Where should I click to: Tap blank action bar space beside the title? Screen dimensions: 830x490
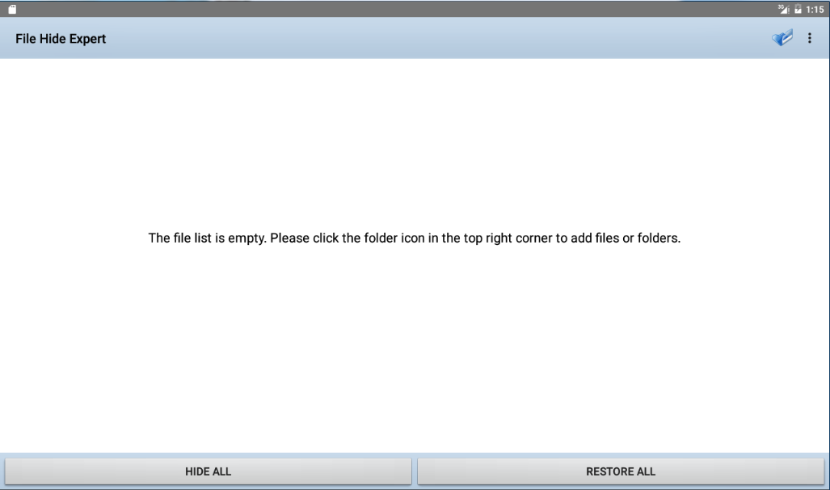423,38
